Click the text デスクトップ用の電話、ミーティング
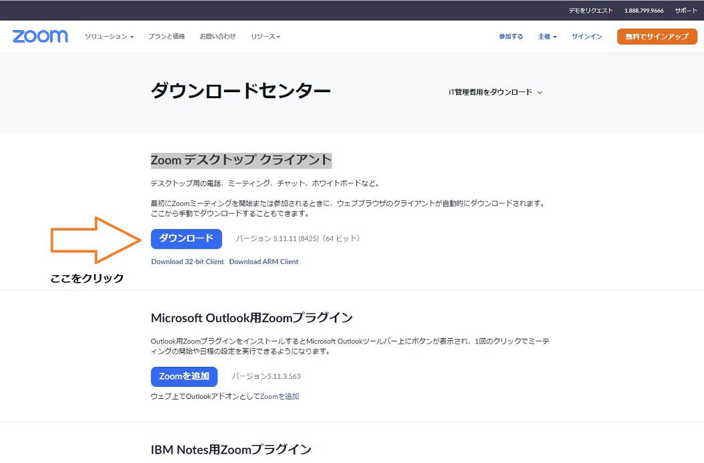Image resolution: width=704 pixels, height=463 pixels. pyautogui.click(x=211, y=183)
